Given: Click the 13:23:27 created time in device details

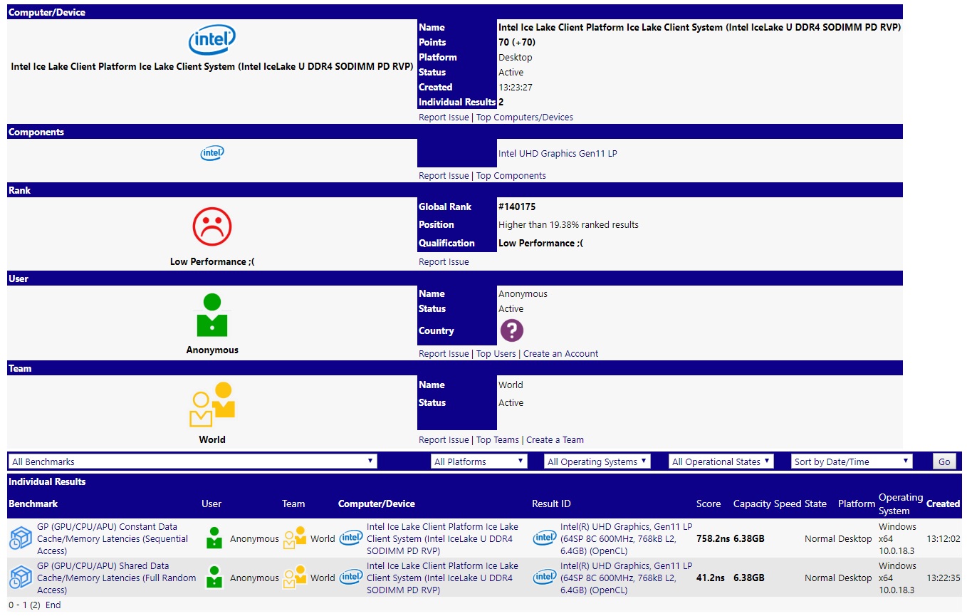Looking at the screenshot, I should pos(516,88).
